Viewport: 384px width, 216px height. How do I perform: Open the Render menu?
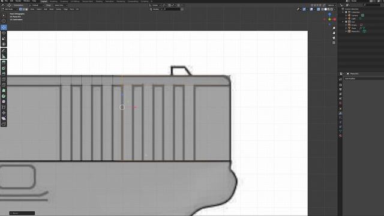click(18, 1)
